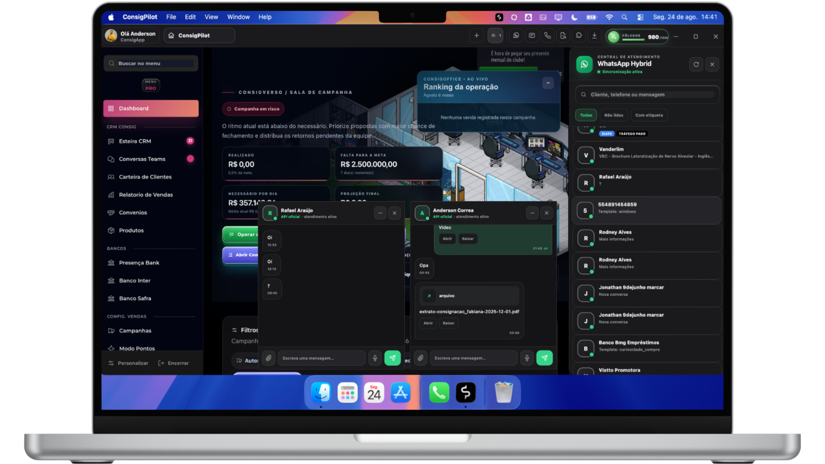The width and height of the screenshot is (825, 464).
Task: Open Convenios in the sidebar
Action: 151,212
